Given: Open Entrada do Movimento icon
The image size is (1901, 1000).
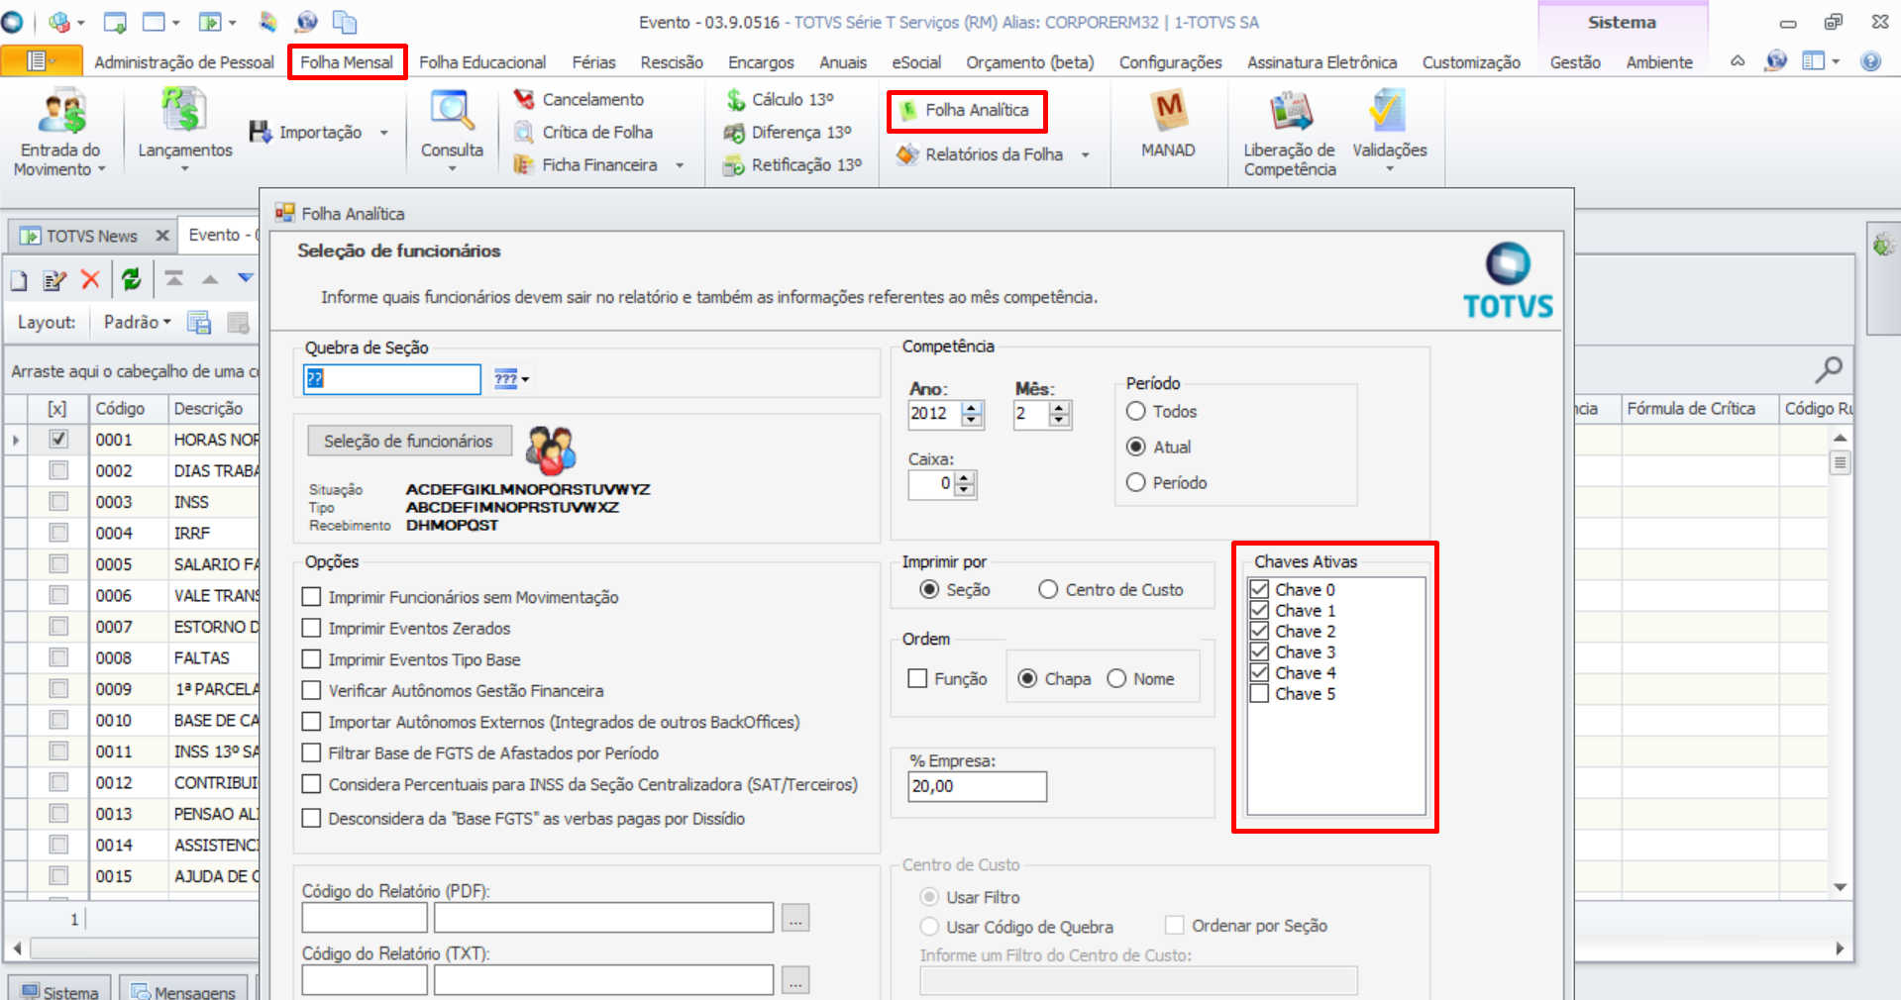Looking at the screenshot, I should (x=61, y=111).
